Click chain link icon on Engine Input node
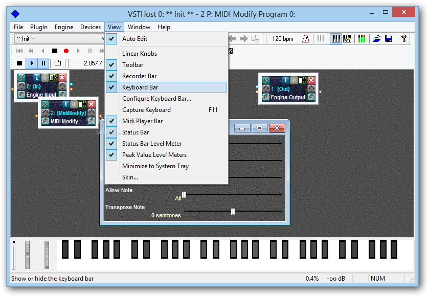 point(21,78)
